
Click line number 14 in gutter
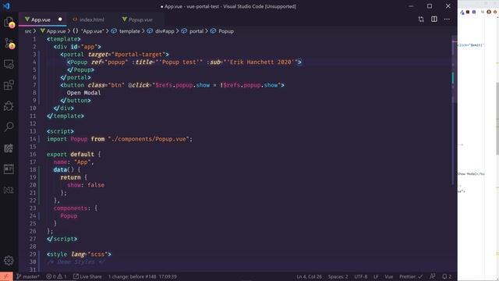pyautogui.click(x=33, y=139)
